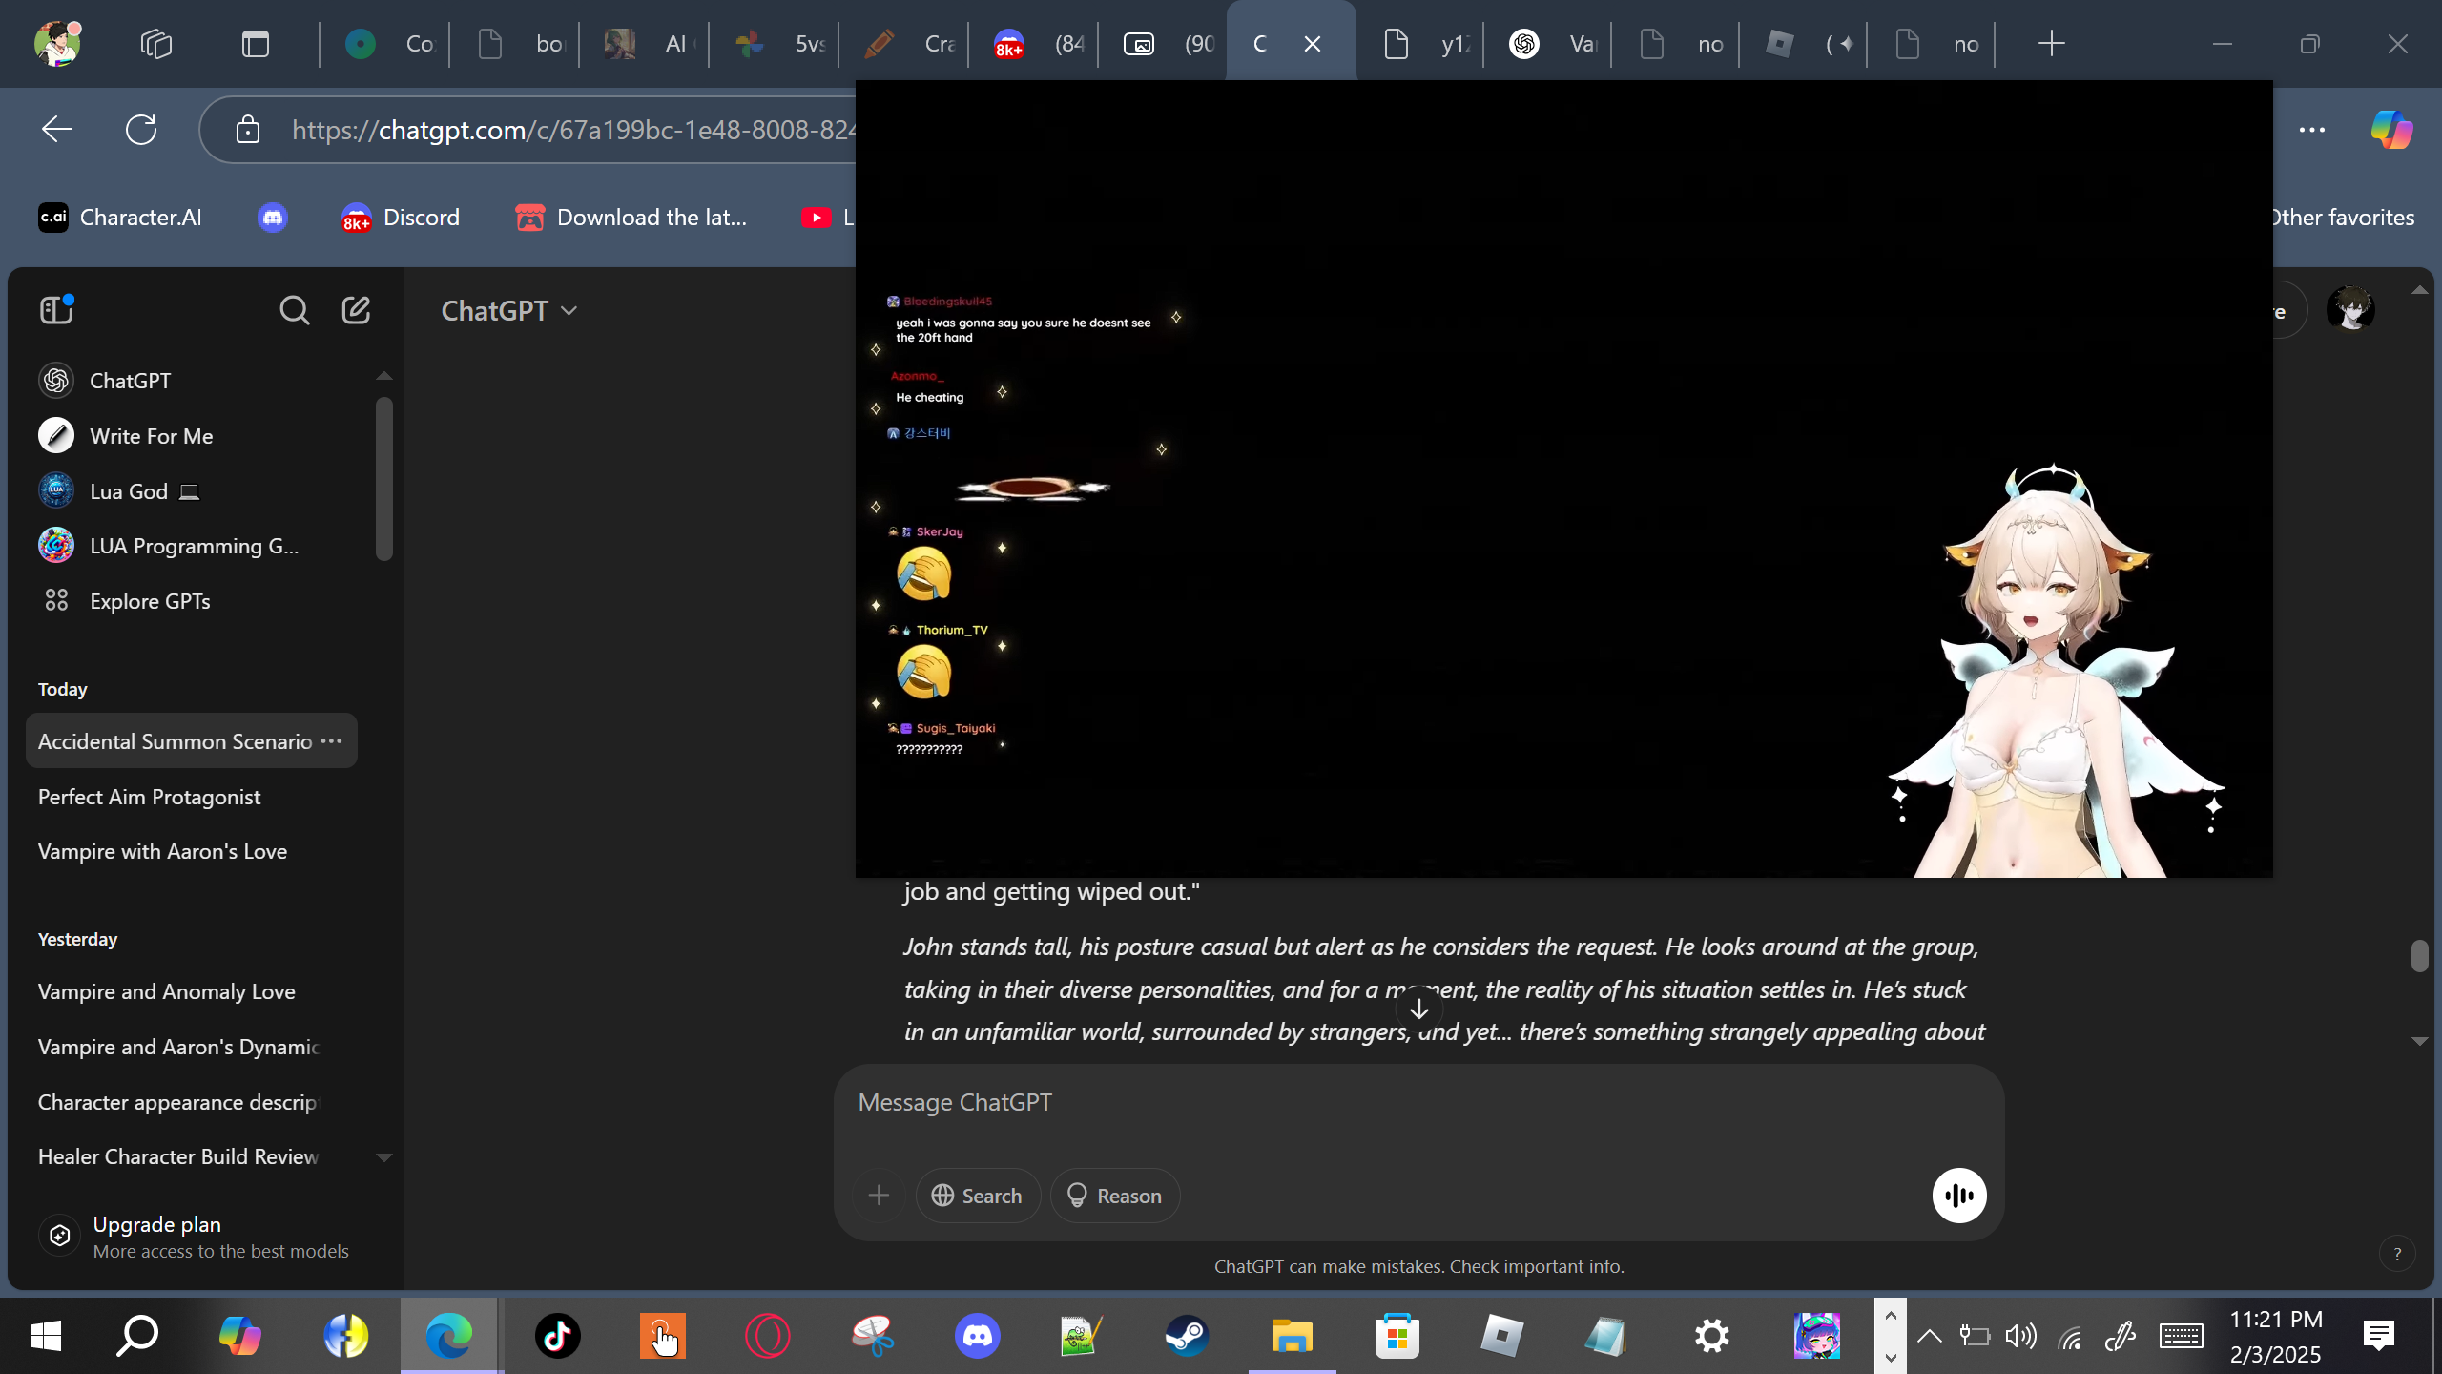View site information lock icon
The height and width of the screenshot is (1374, 2442).
point(248,130)
